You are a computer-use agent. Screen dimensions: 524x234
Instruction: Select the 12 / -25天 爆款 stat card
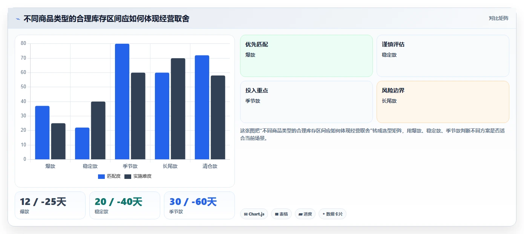coord(50,205)
